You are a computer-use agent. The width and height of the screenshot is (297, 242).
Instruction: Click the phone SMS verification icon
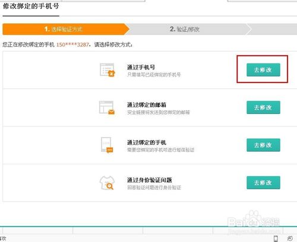tap(107, 145)
